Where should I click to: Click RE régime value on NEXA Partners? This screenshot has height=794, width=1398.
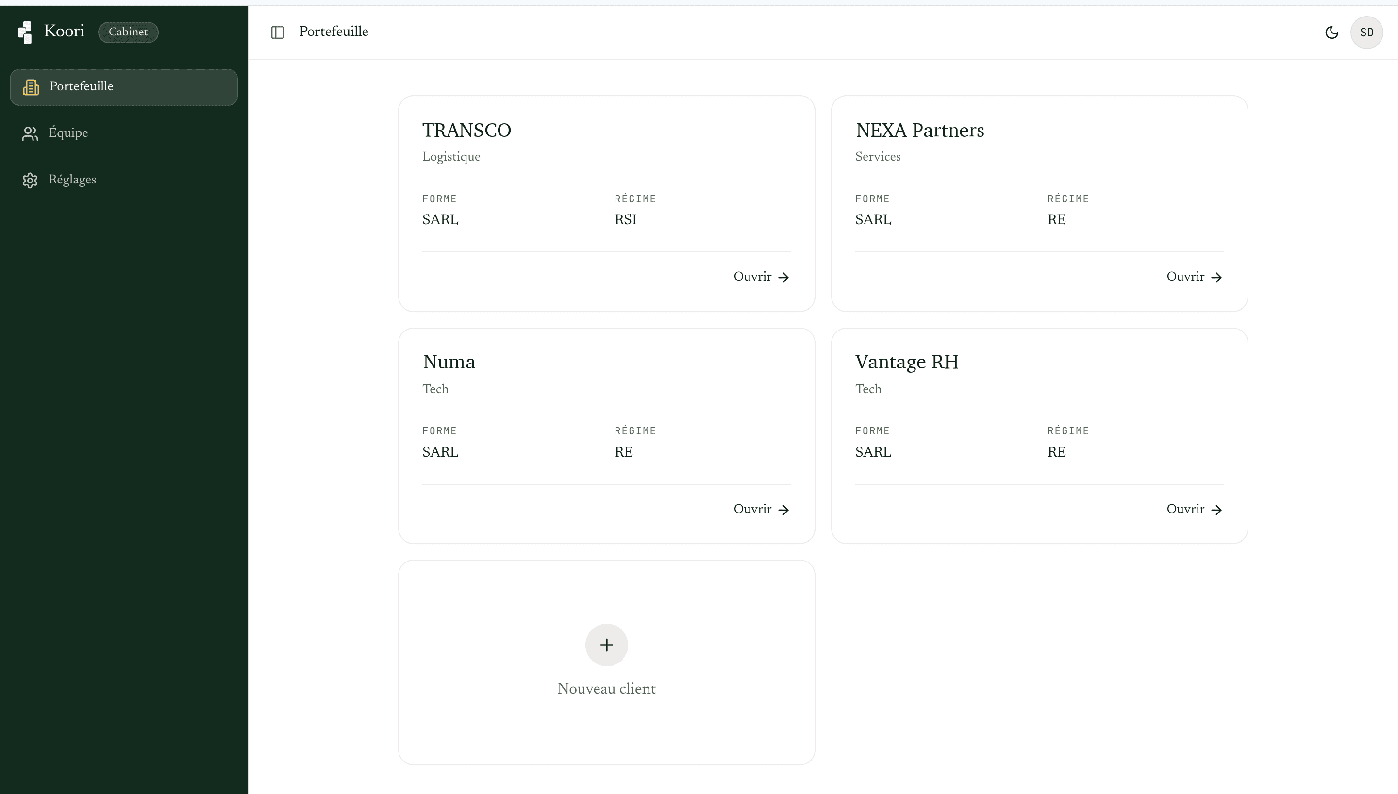click(x=1057, y=220)
